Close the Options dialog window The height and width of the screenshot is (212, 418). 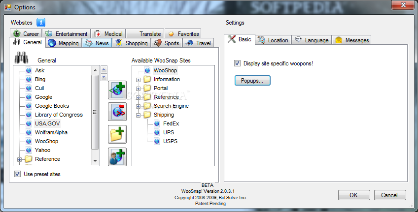click(403, 5)
